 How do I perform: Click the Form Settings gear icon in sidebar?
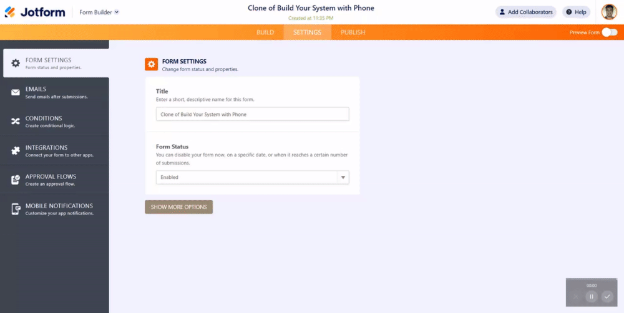click(x=16, y=63)
